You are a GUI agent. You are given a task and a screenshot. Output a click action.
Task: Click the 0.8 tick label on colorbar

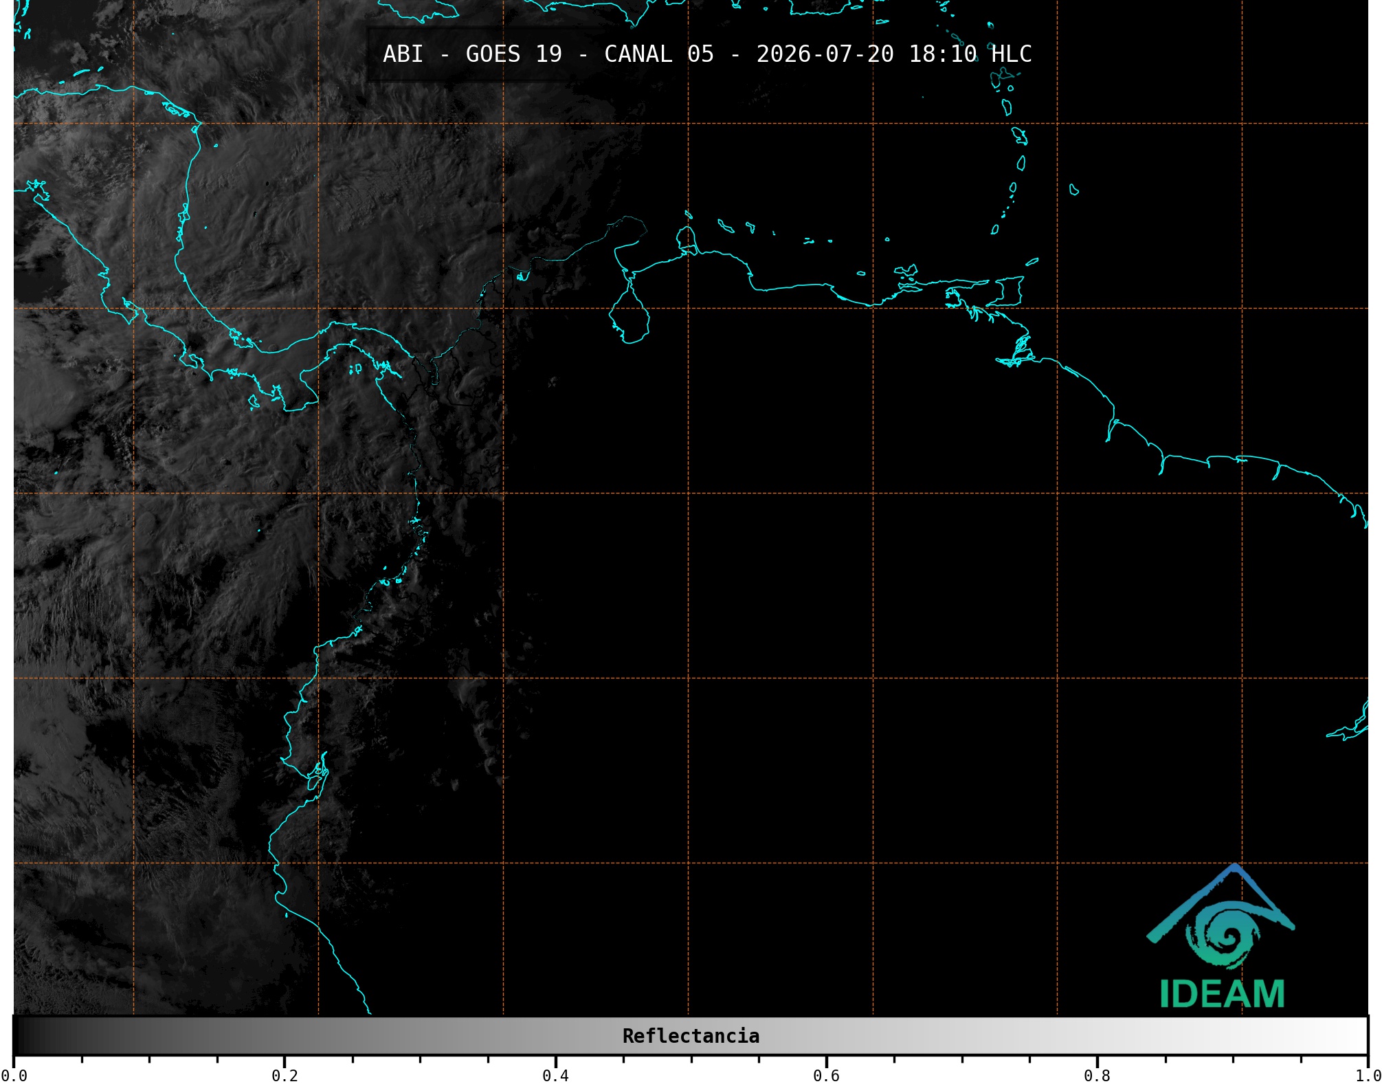1097,1075
